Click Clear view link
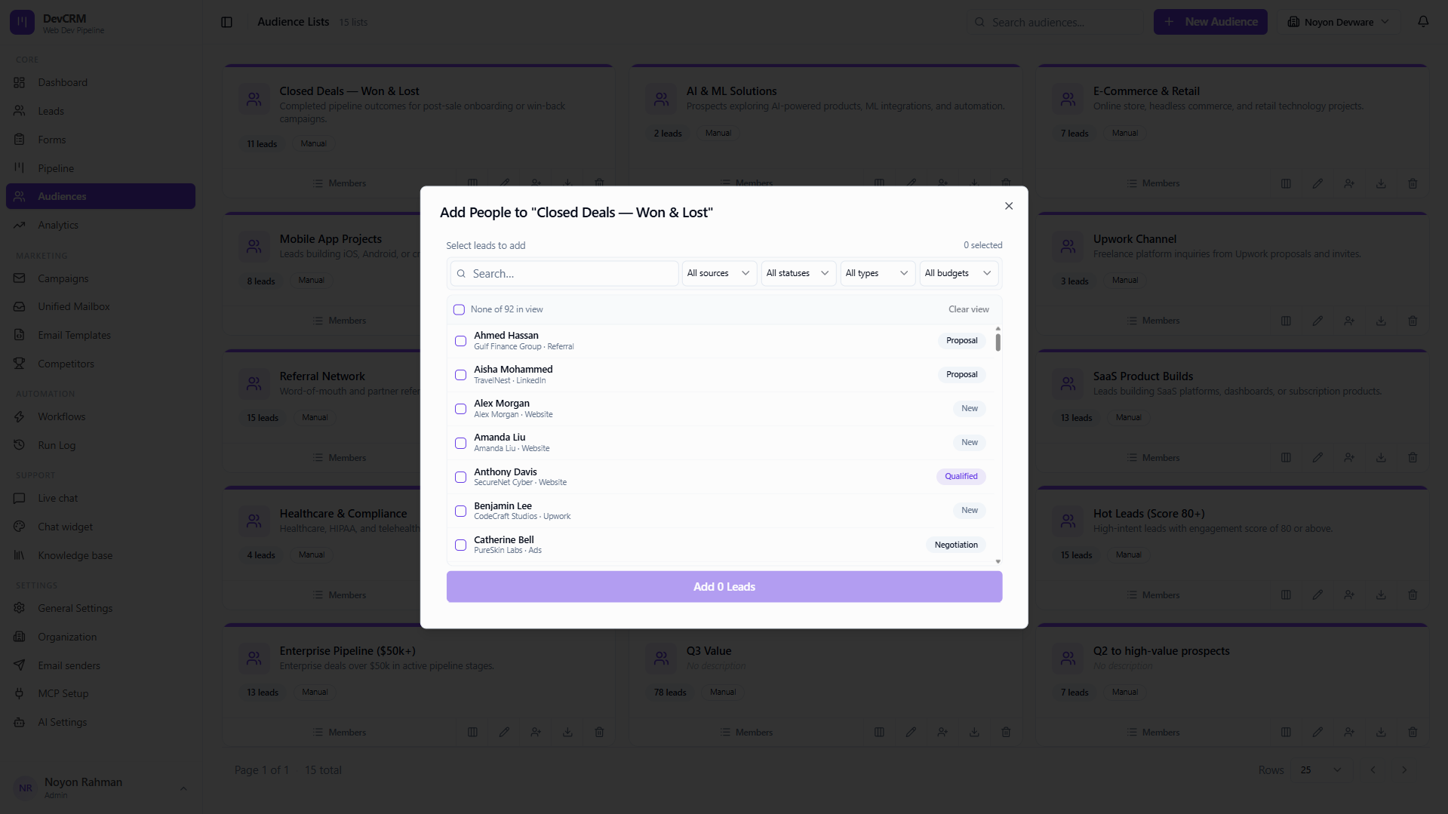Screen dimensions: 1448x814 [x=968, y=309]
